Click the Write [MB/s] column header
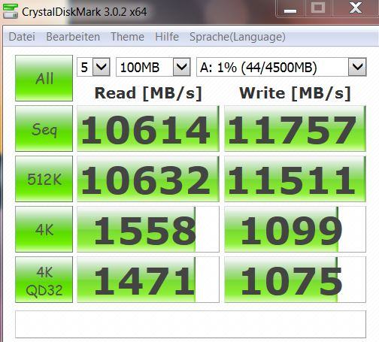Screen dimensions: 379x342 [x=295, y=93]
